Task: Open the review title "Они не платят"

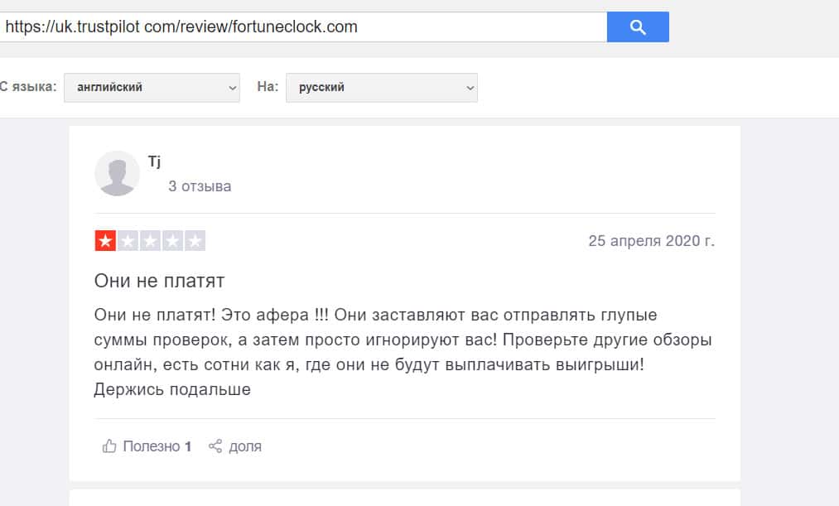Action: [x=159, y=281]
